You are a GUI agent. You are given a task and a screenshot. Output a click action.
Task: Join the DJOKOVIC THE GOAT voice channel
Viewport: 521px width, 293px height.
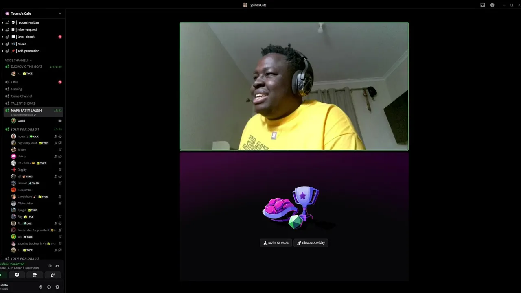(33, 66)
